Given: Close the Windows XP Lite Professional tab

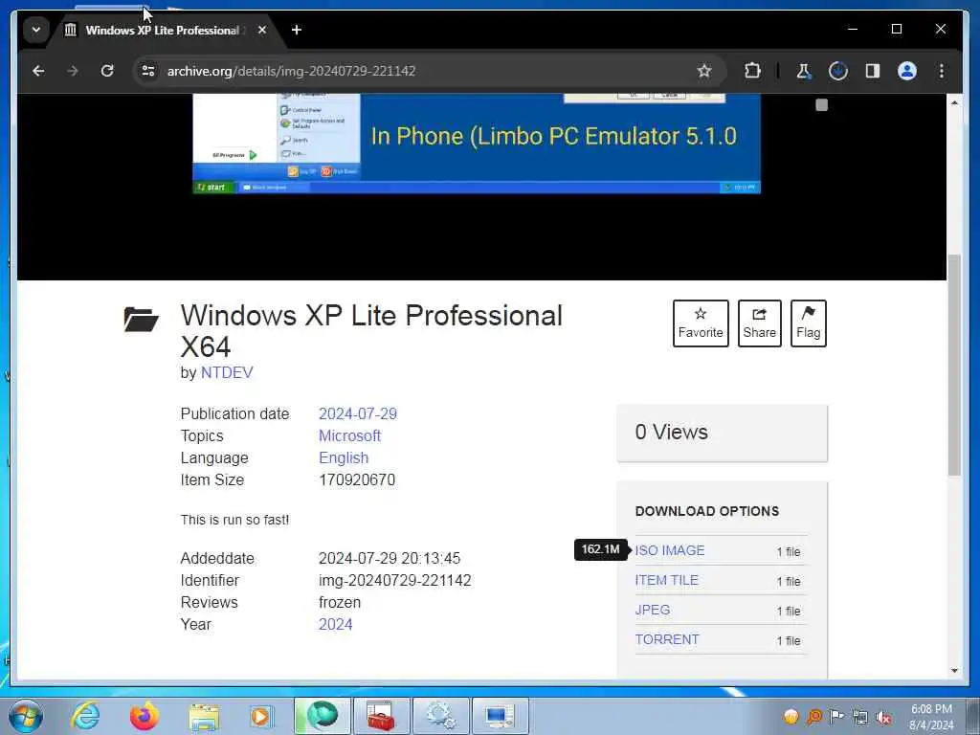Looking at the screenshot, I should click(x=262, y=30).
